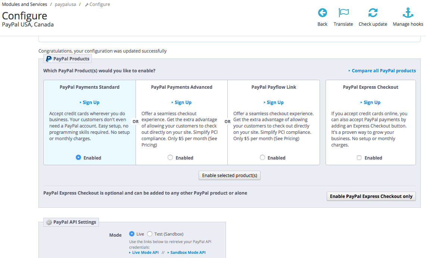
Task: Click Sign Up under PayPal Payments Advanced
Action: point(183,103)
